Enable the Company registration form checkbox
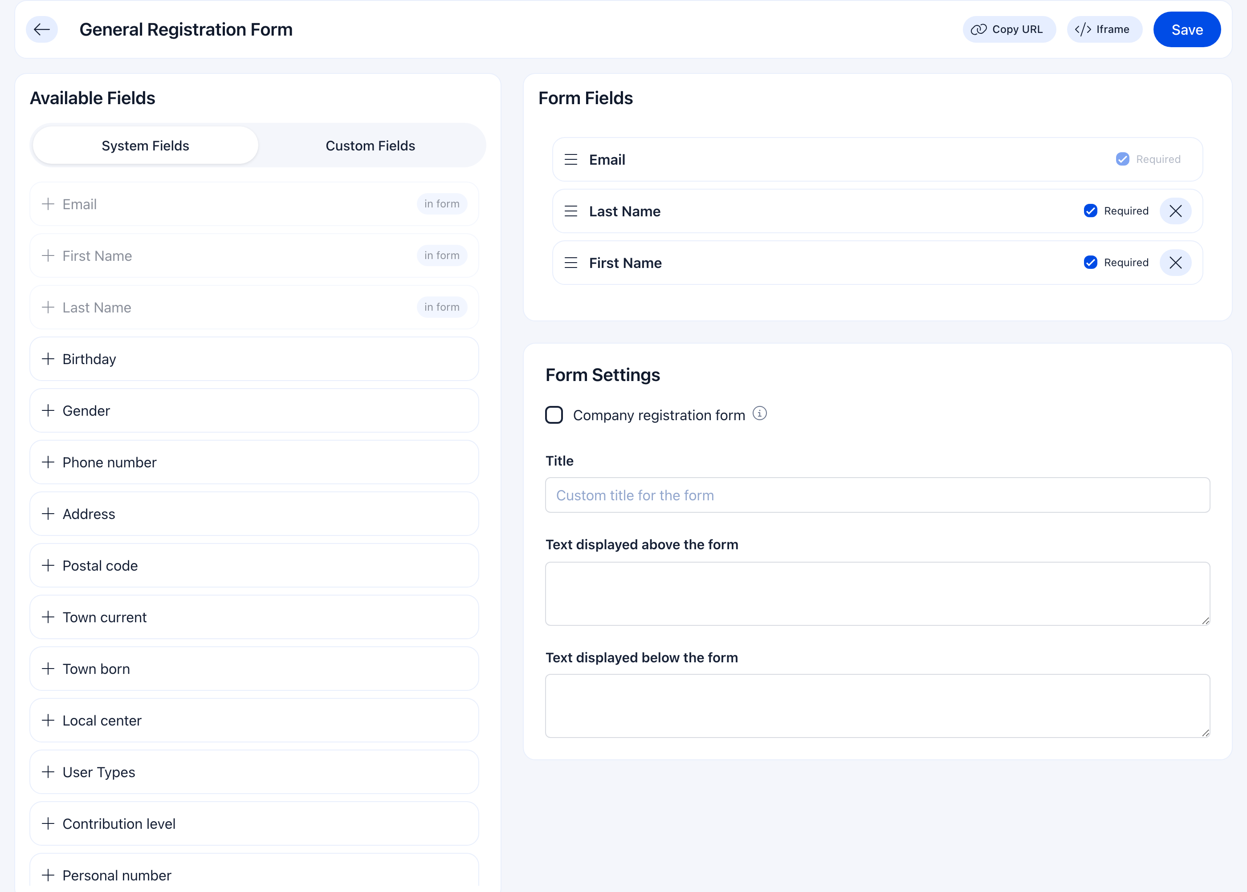This screenshot has height=892, width=1247. pyautogui.click(x=554, y=415)
